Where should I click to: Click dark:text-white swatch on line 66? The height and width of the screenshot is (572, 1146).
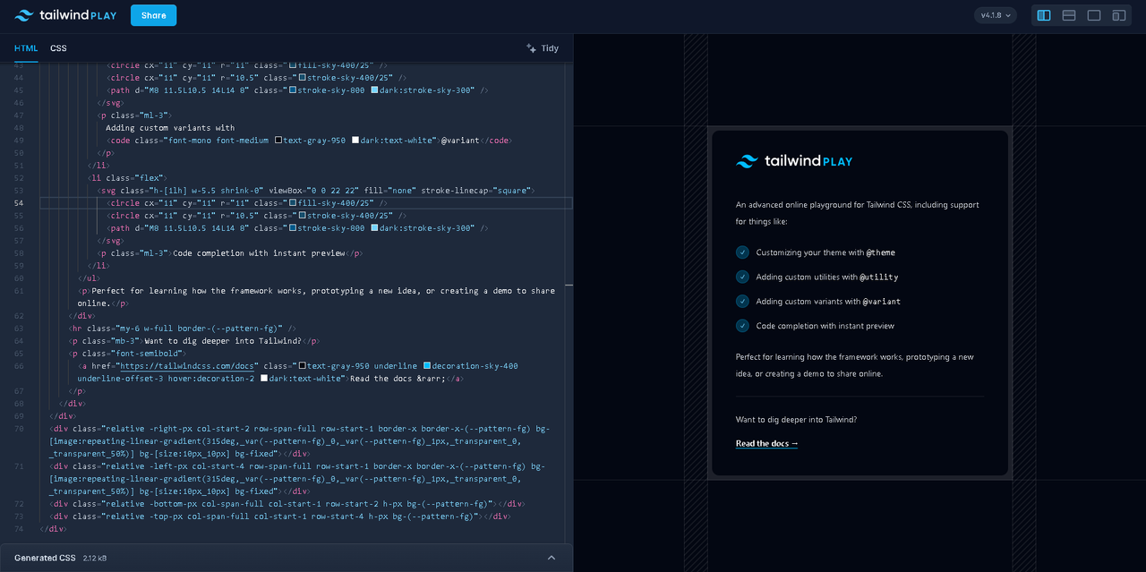click(x=264, y=379)
